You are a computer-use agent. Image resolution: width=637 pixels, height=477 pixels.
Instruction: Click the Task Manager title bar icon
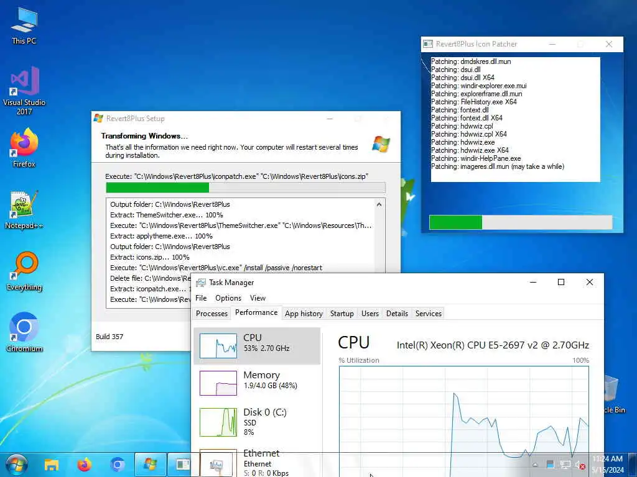(201, 283)
